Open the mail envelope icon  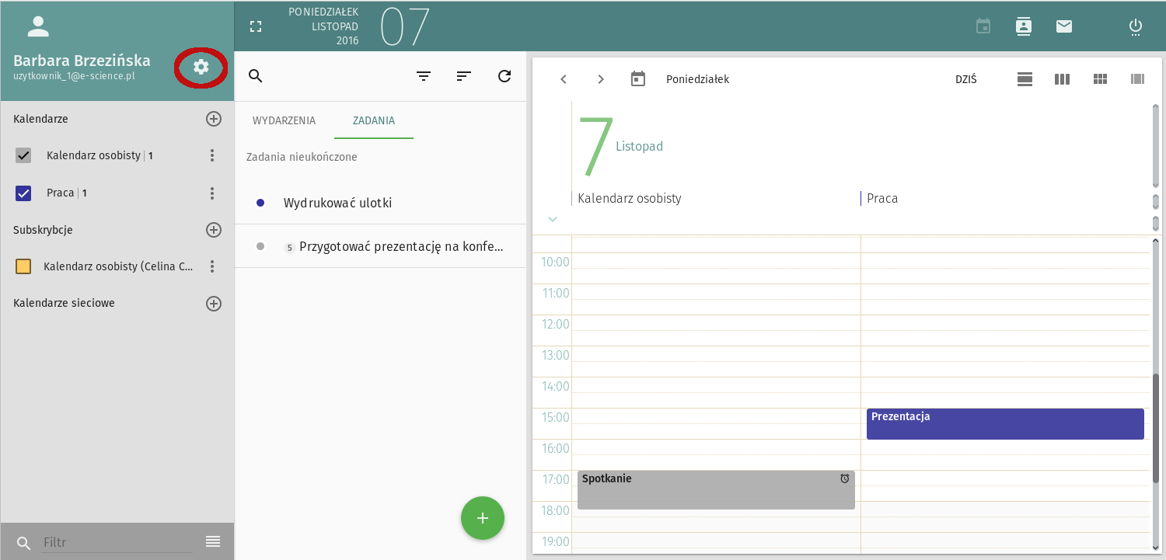(1064, 26)
